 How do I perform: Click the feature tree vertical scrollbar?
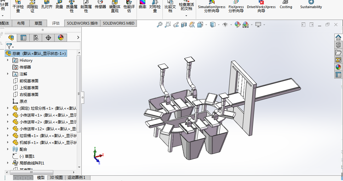click(79, 94)
